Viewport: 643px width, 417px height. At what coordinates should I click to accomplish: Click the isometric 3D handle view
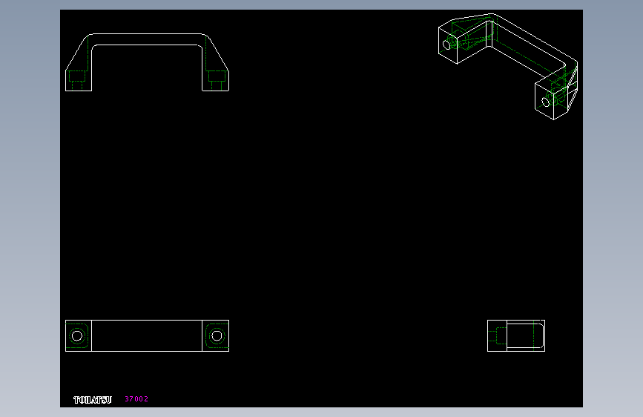tap(508, 67)
